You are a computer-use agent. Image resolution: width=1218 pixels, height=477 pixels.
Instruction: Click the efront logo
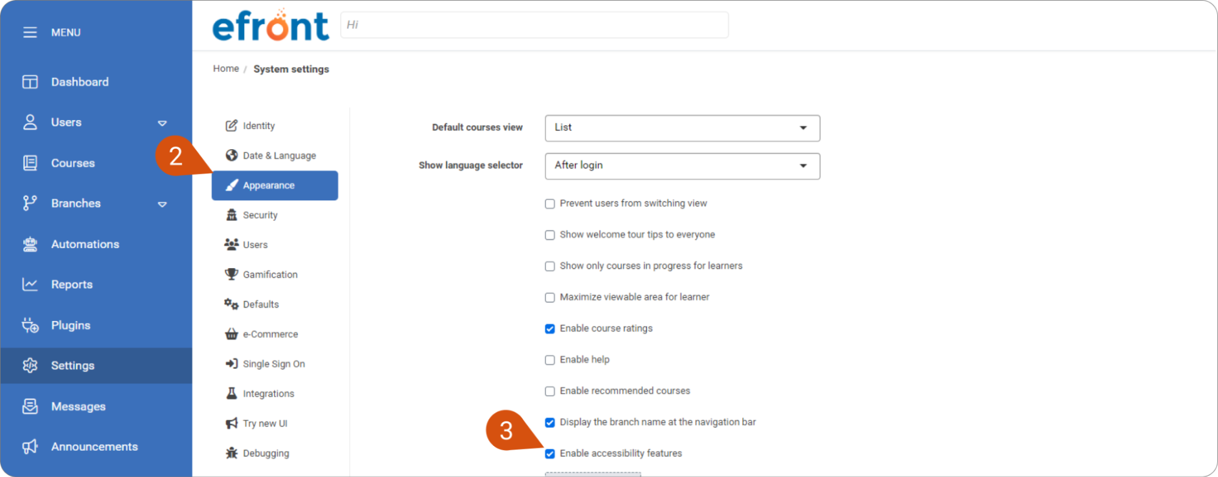pos(271,26)
